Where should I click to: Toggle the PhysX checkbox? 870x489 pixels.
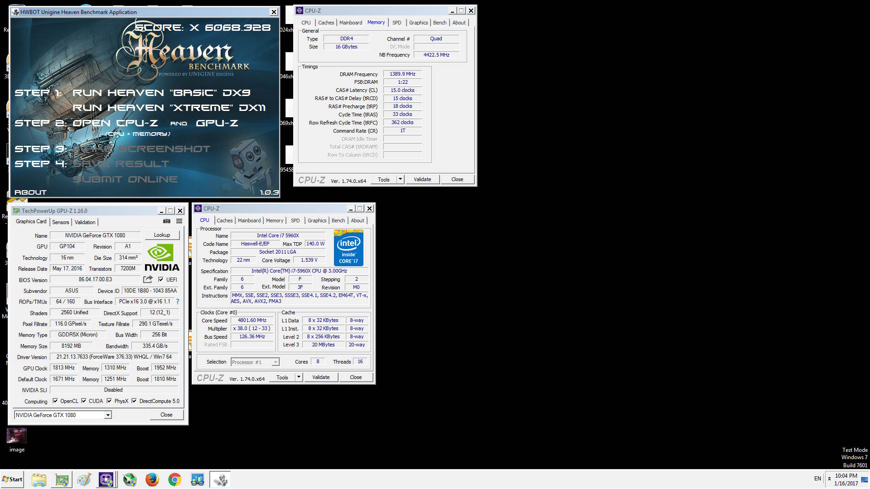[109, 401]
